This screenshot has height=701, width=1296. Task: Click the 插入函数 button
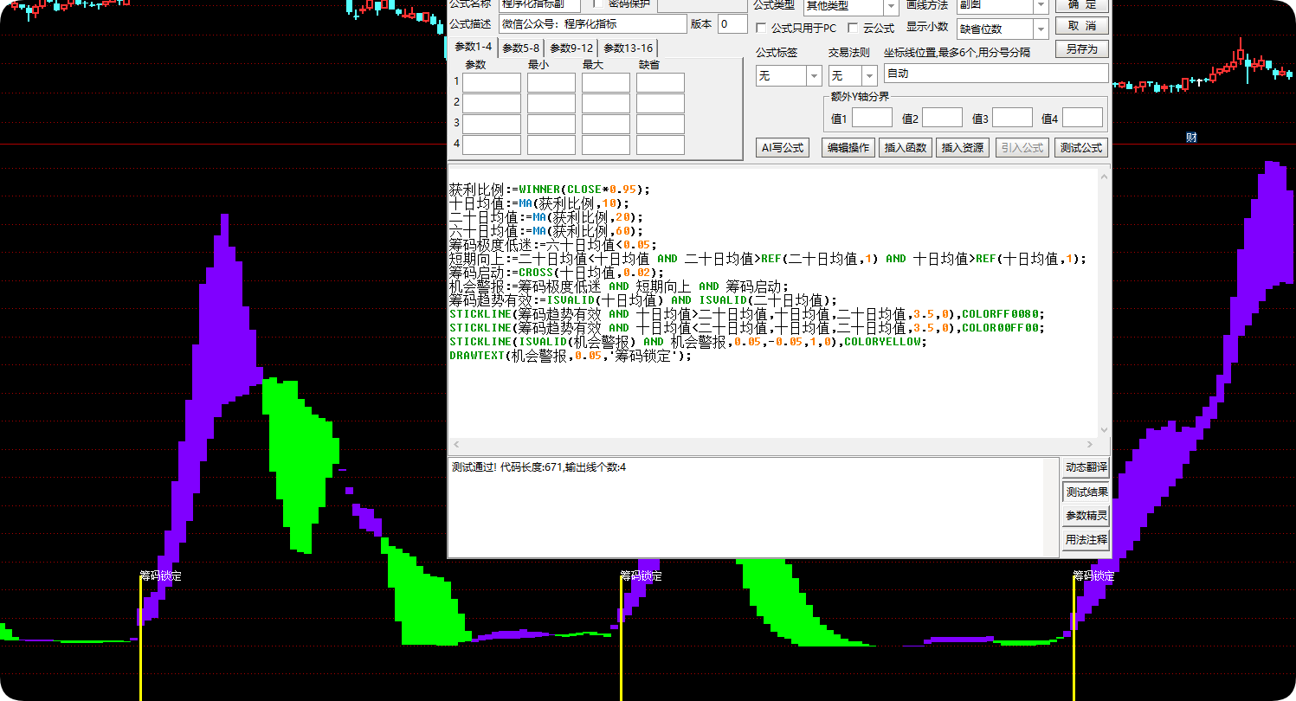[x=905, y=148]
